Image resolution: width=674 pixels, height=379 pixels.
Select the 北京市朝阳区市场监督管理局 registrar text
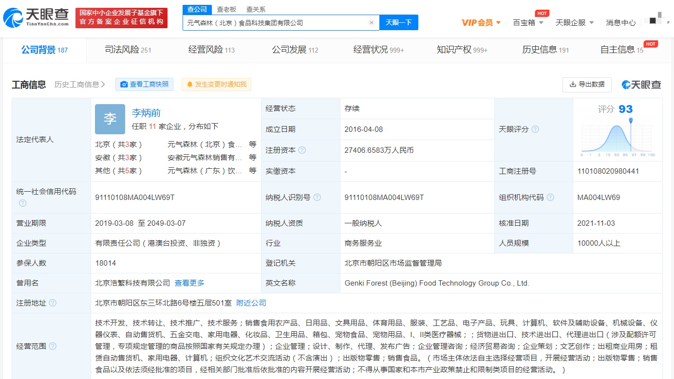pos(393,263)
